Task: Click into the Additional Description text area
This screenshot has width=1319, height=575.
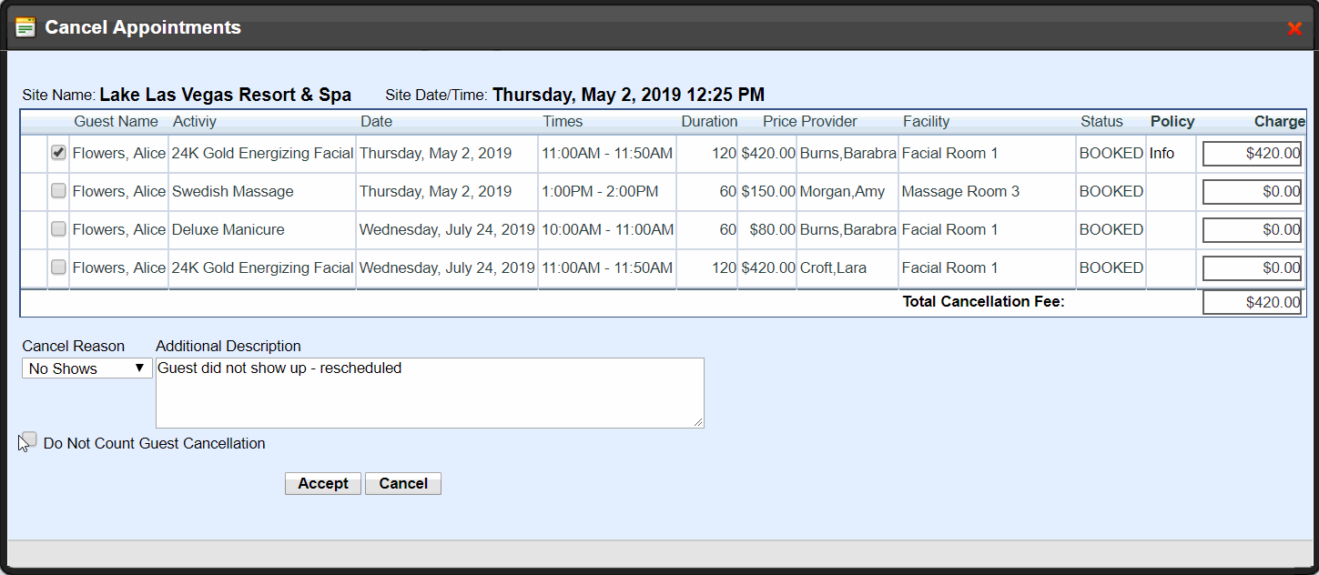Action: (x=429, y=392)
